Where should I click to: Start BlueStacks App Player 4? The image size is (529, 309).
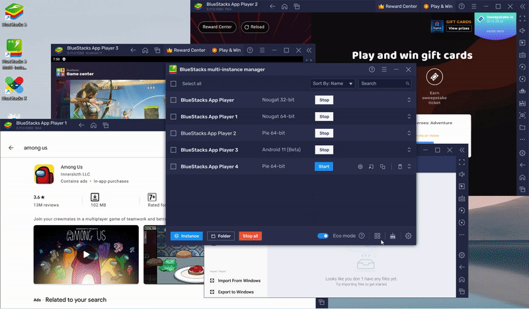click(x=323, y=166)
